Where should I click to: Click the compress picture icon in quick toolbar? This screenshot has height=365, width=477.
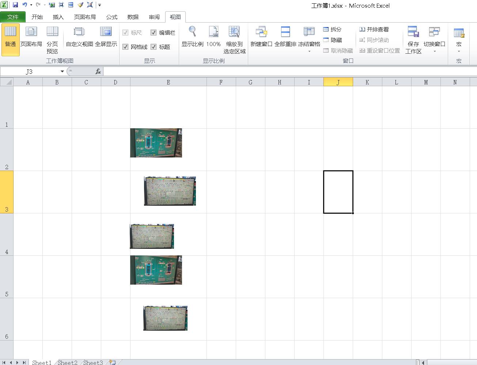click(x=90, y=5)
